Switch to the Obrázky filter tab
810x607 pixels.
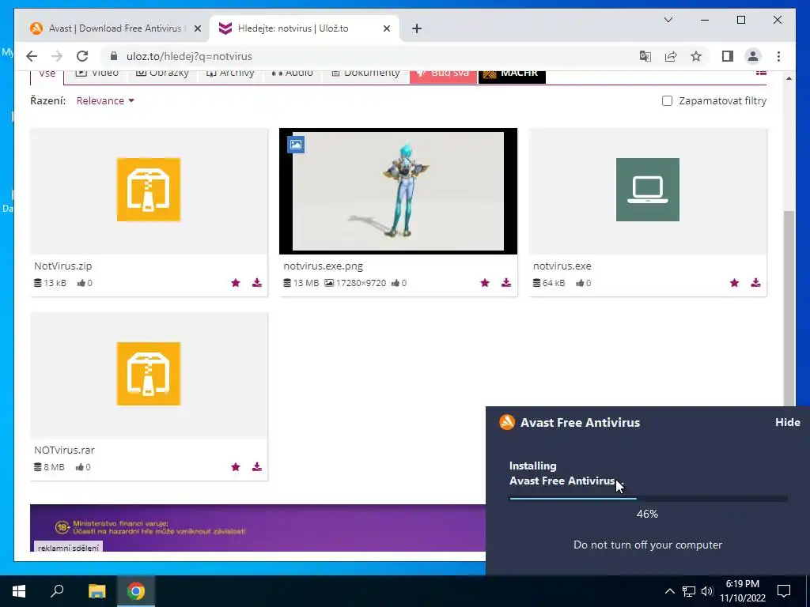tap(162, 74)
